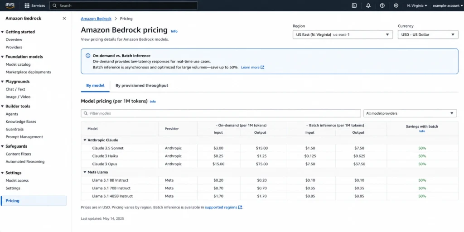Viewport: 464px width, 232px height.
Task: Click the Amazon Bedrock breadcrumb link
Action: click(x=96, y=19)
